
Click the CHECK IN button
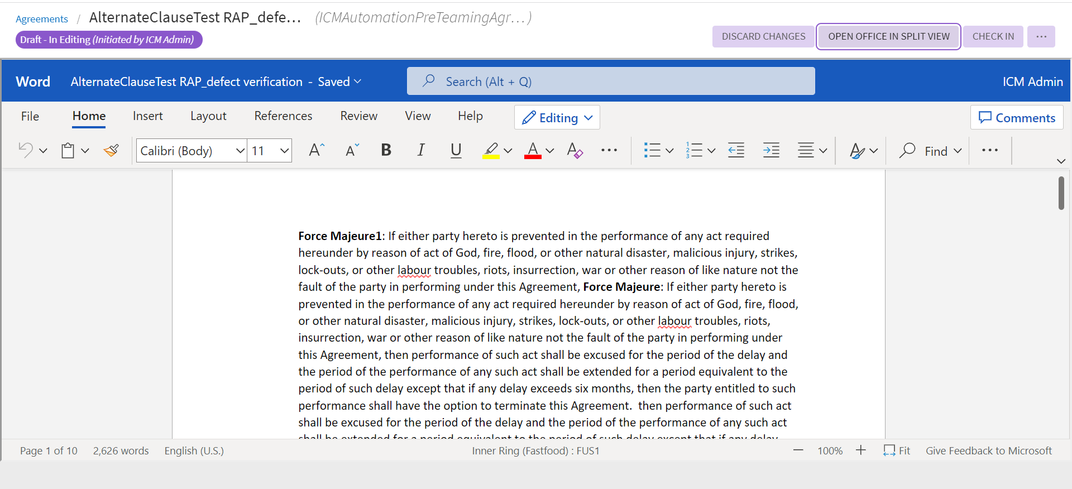tap(993, 37)
